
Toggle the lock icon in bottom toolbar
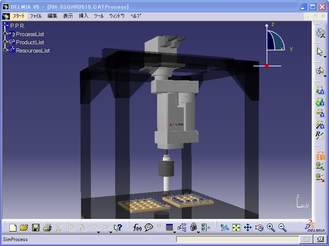tap(193, 227)
